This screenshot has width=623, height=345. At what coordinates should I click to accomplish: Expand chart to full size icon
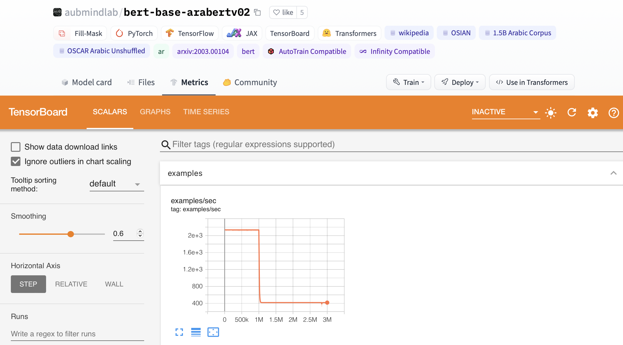pos(179,332)
